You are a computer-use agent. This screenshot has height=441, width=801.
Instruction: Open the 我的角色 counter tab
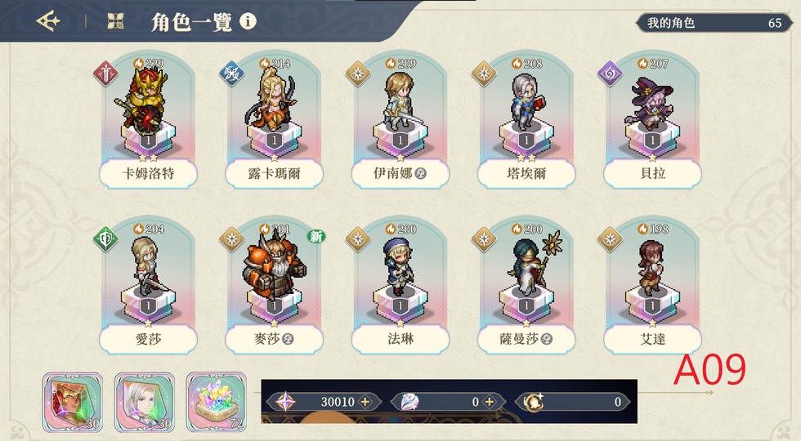(714, 23)
